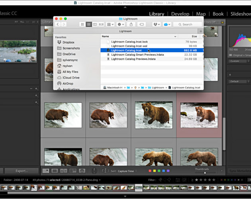This screenshot has width=251, height=199.
Task: Click the unflagged filter flag icon
Action: (165, 180)
